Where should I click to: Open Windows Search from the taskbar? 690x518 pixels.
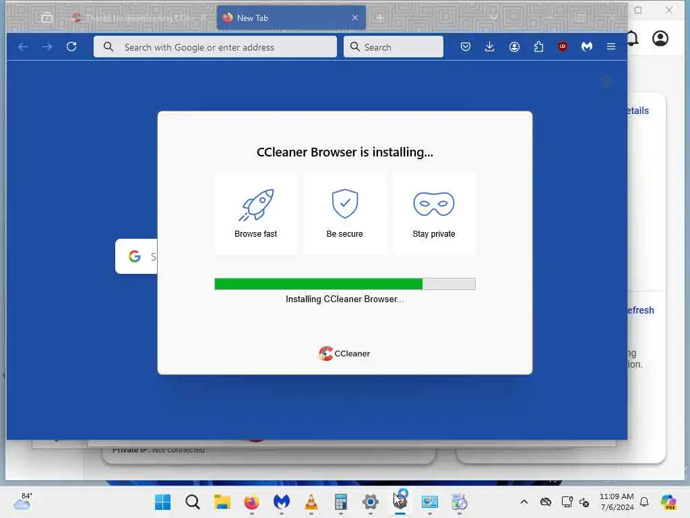click(x=192, y=502)
